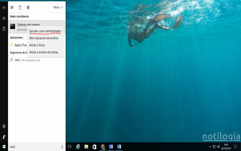Filter results by Web globe icon
This screenshot has width=241, height=151.
click(28, 7)
